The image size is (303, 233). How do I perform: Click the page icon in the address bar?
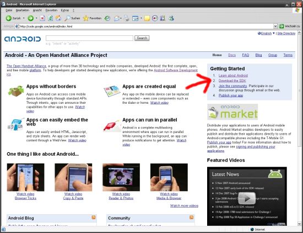18,26
